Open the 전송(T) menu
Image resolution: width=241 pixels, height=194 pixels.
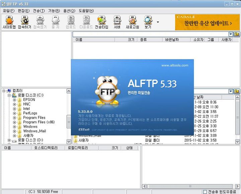[x=39, y=11]
